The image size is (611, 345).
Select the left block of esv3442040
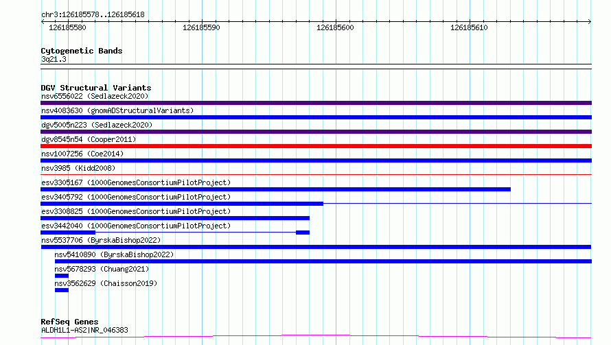[68, 233]
